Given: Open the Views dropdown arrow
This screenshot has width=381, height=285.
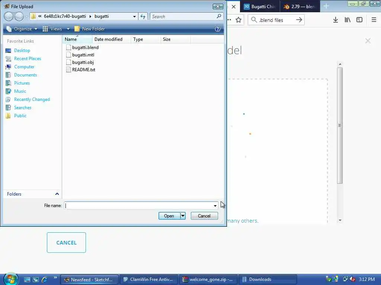Looking at the screenshot, I should tap(68, 29).
